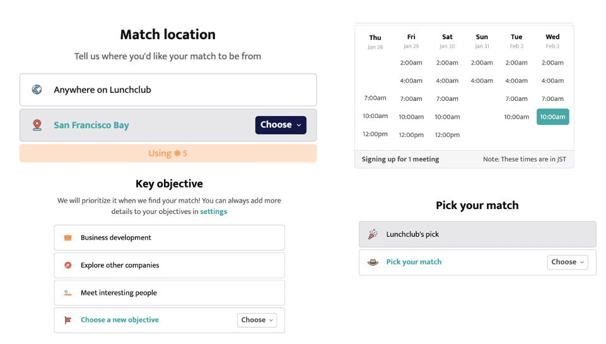Viewport: 606px width, 344px height.
Task: Pick the 12:00pm slot on Thursday
Action: pyautogui.click(x=375, y=134)
